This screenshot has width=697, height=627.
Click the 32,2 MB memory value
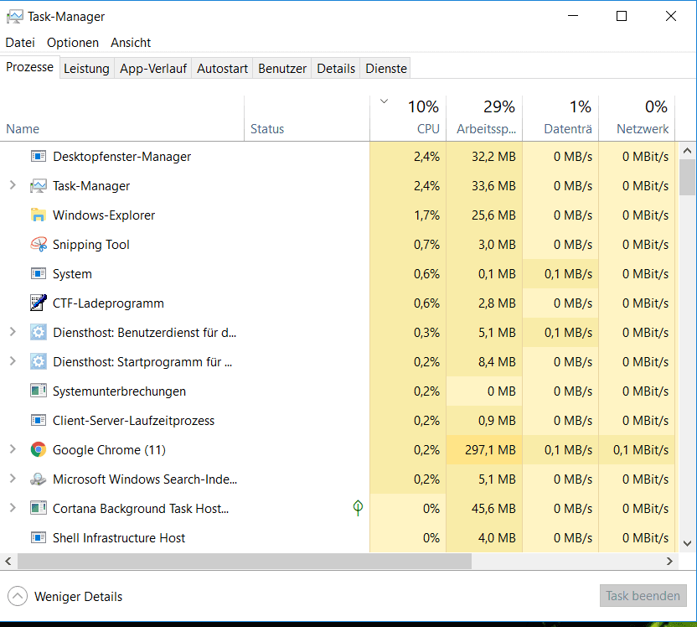pyautogui.click(x=493, y=157)
